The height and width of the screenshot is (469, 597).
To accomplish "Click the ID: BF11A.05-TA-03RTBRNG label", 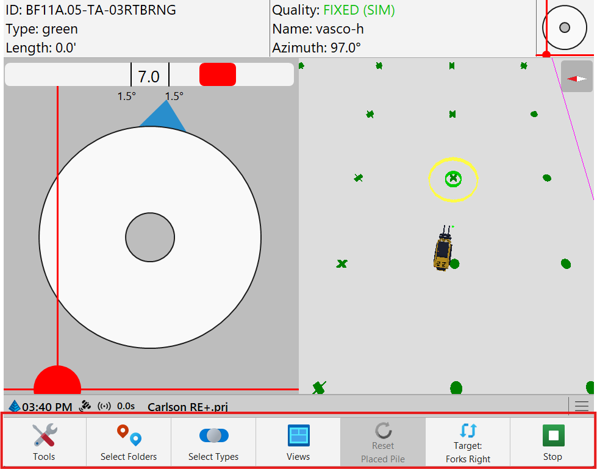I will point(91,10).
